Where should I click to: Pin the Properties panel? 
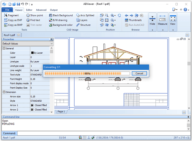click(51, 39)
